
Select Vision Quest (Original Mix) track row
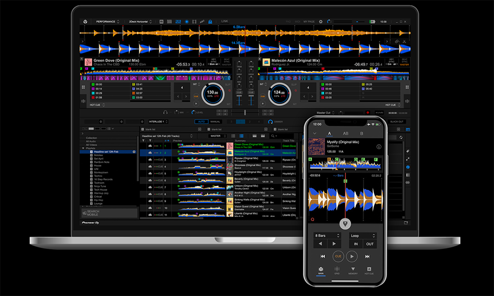218,208
